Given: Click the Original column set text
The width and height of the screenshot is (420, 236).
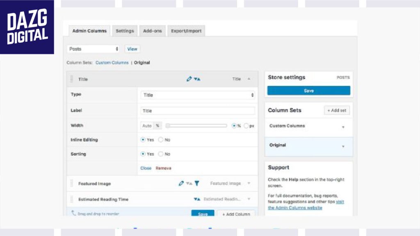Looking at the screenshot, I should (x=142, y=63).
